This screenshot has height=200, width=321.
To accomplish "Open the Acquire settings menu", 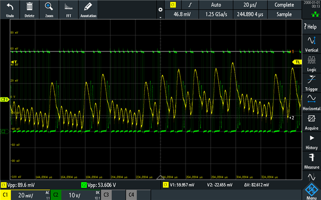I will click(311, 122).
